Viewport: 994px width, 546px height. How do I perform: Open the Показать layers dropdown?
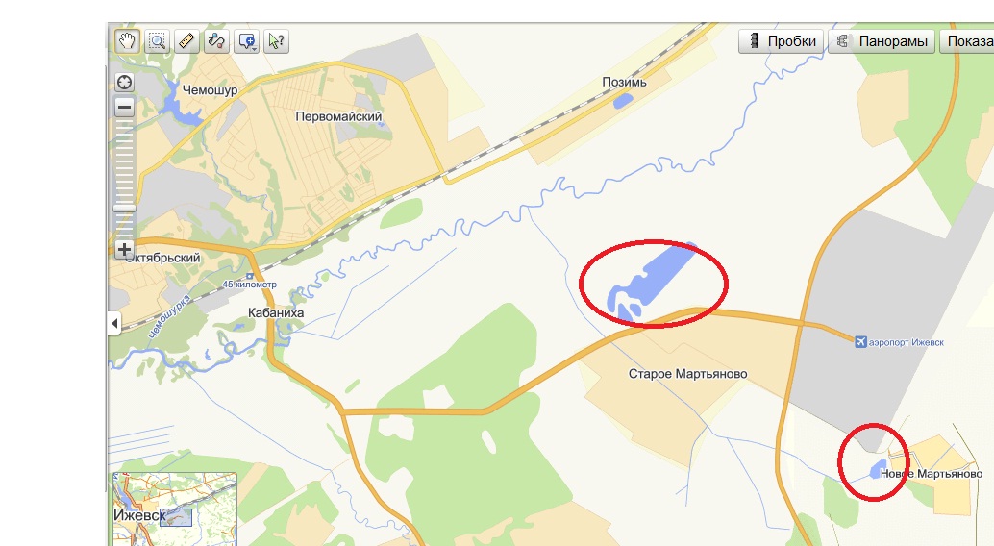pyautogui.click(x=967, y=41)
